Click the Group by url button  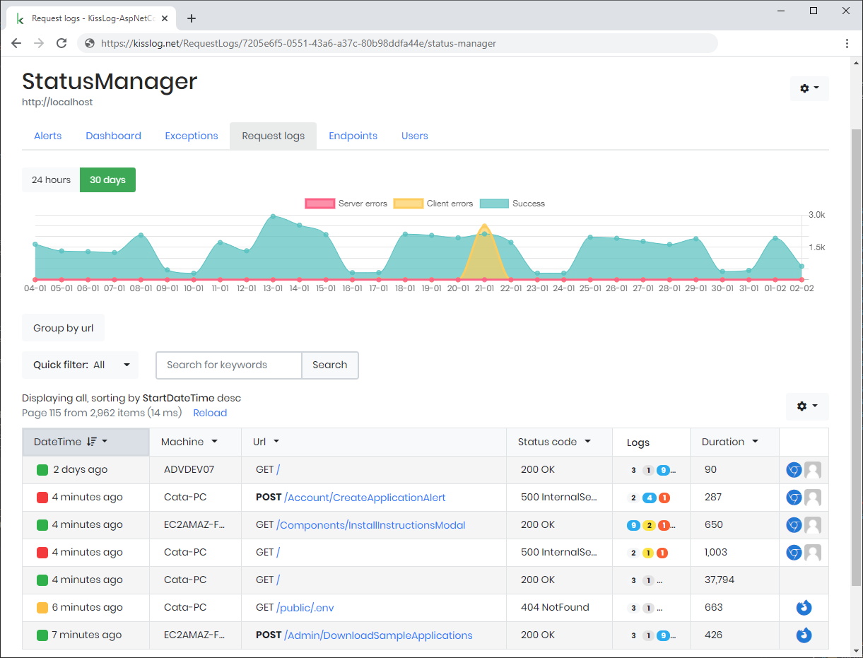pos(63,328)
